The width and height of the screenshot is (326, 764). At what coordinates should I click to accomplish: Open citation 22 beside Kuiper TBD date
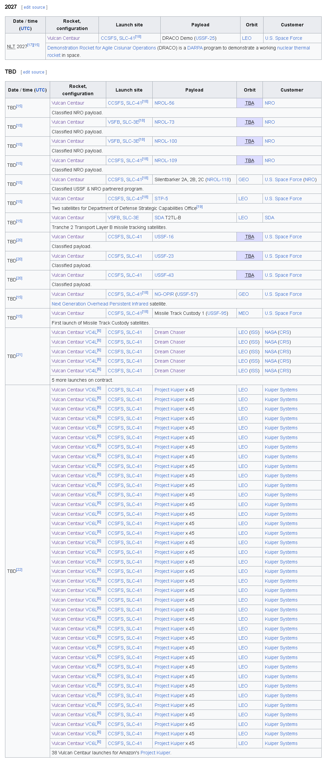tap(19, 569)
